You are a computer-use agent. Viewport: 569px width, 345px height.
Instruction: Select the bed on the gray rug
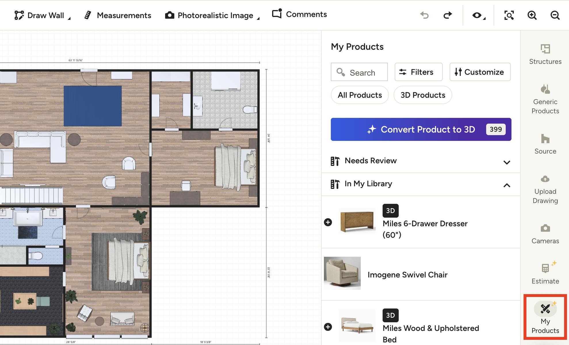(x=129, y=261)
